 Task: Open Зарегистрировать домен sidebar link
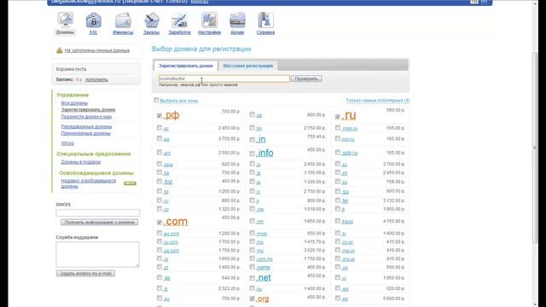(x=88, y=110)
